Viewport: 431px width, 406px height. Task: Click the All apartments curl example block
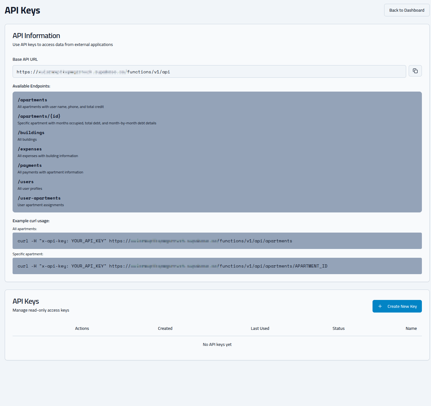(x=217, y=241)
